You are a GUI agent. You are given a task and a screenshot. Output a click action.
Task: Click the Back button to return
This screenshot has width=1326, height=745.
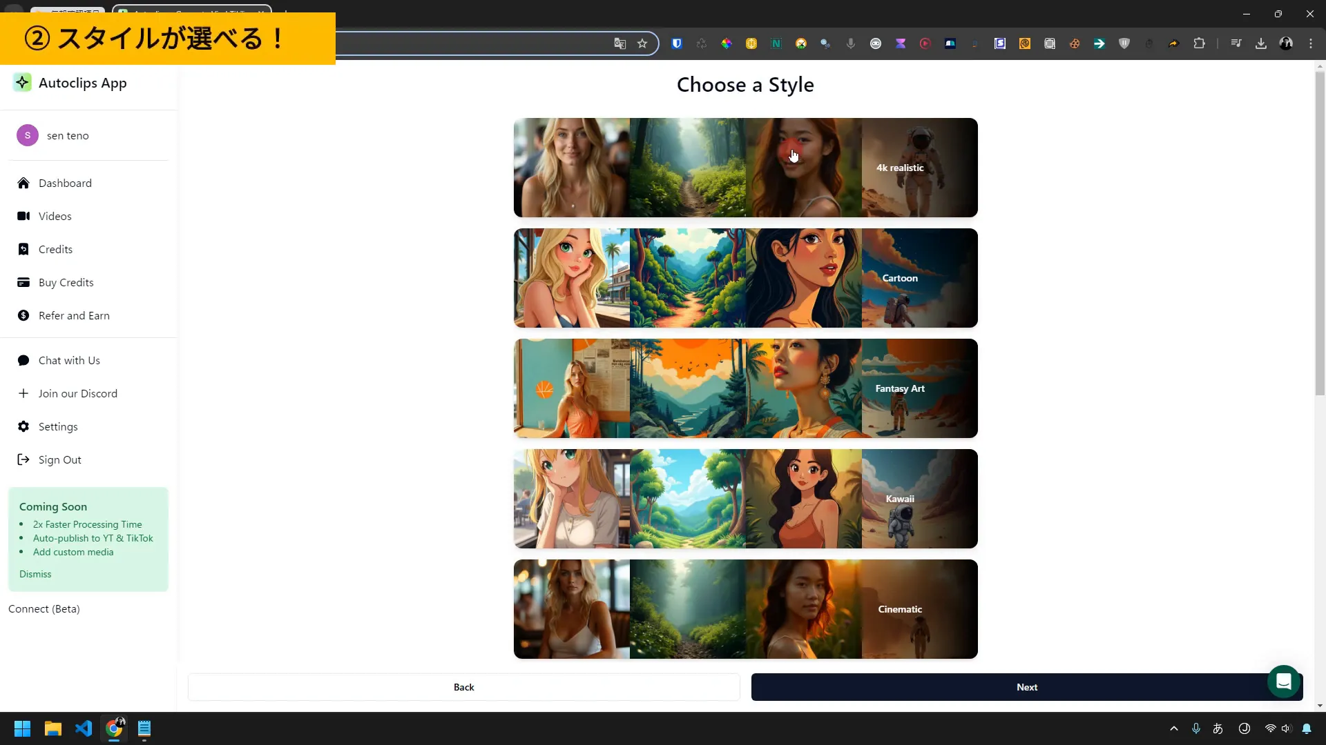465,687
